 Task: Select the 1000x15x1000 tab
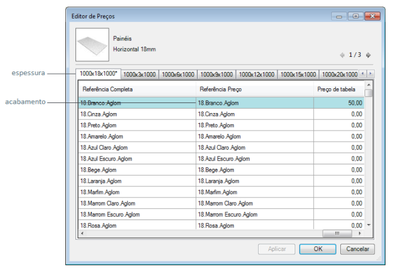pos(298,74)
